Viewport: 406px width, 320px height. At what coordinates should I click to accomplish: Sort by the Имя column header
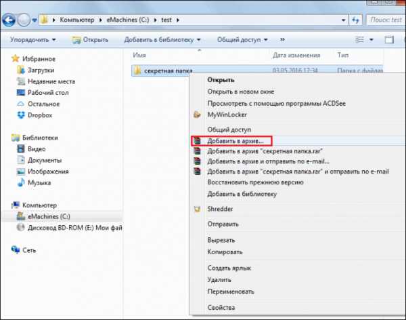pos(139,56)
